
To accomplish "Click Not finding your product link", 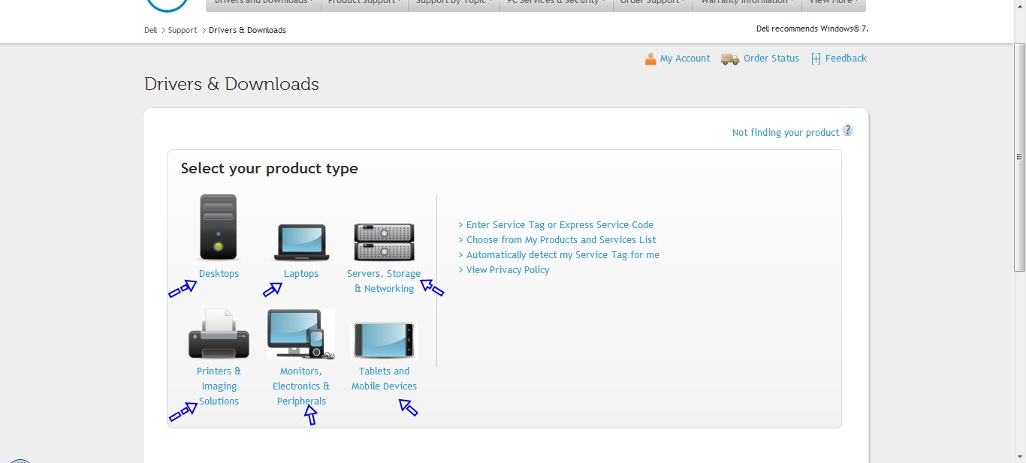I will point(786,133).
